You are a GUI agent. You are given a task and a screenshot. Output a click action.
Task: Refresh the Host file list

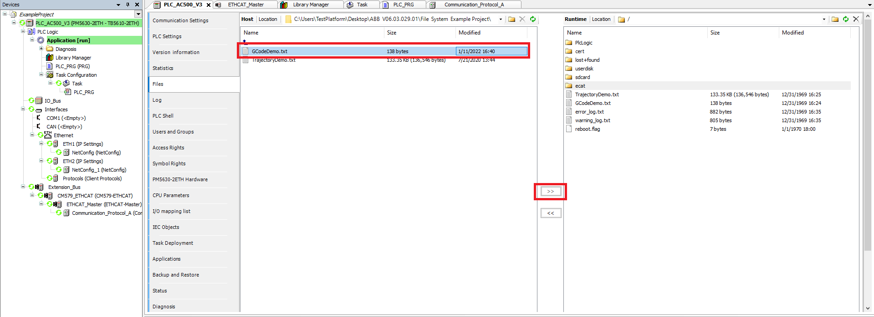[x=532, y=19]
